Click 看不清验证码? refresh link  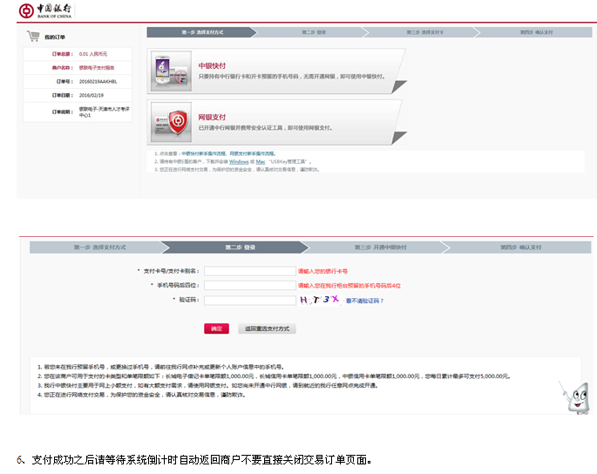click(x=364, y=301)
